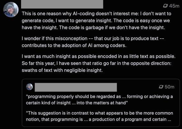The image size is (182, 129).
Task: Open the 50m timestamp of quoted post
Action: pos(170,87)
